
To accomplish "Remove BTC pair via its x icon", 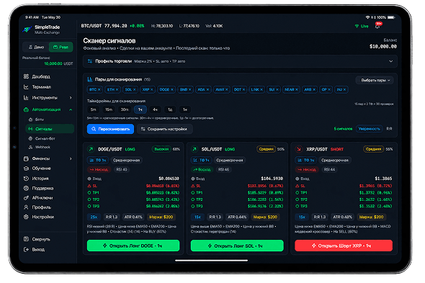I will 99,89.
